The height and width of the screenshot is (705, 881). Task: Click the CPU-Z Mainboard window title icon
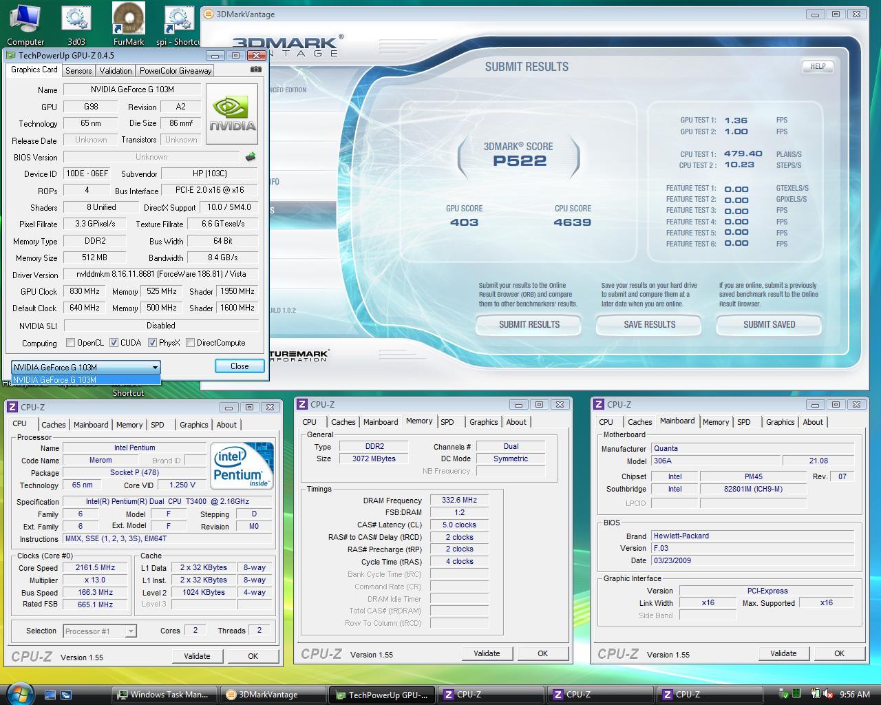tap(599, 404)
